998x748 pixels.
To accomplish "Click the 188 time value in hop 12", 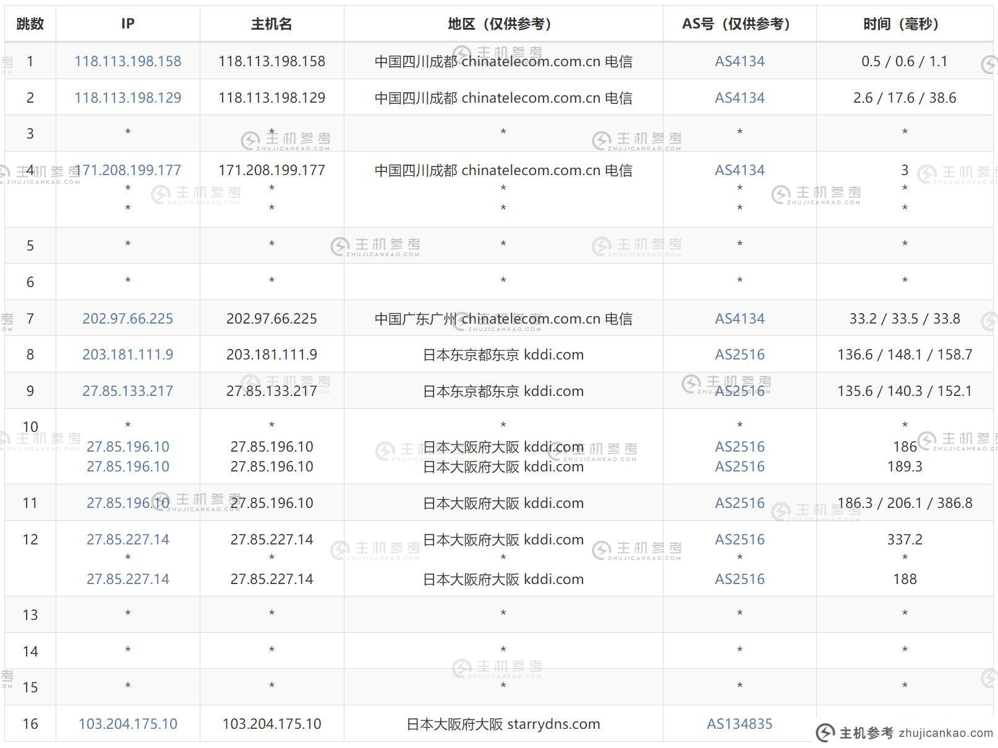I will click(x=905, y=579).
